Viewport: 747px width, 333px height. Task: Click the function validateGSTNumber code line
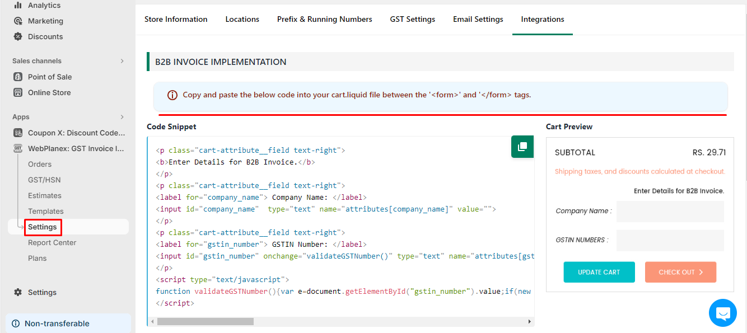[x=343, y=291]
